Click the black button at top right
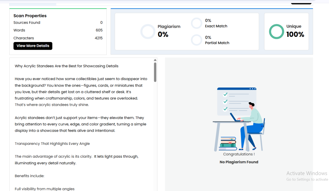This screenshot has width=329, height=191. coord(301,3)
